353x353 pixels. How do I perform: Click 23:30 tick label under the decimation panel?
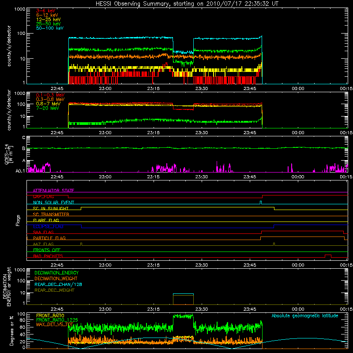pyautogui.click(x=202, y=309)
